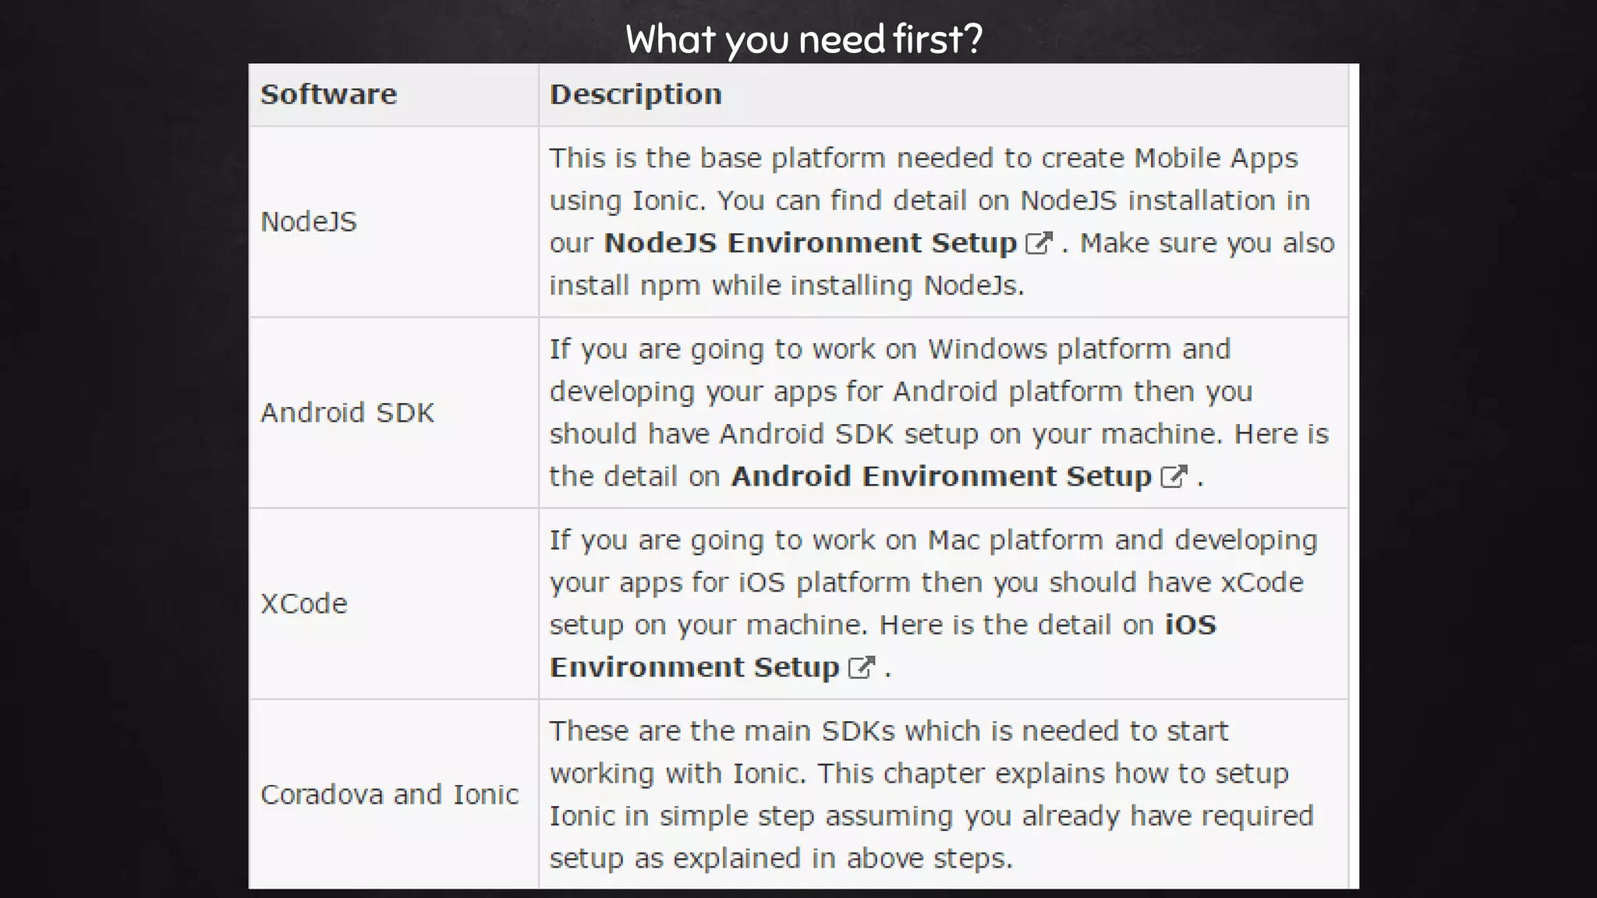Open the iOS Environment Setup link text
The image size is (1597, 898).
[693, 667]
